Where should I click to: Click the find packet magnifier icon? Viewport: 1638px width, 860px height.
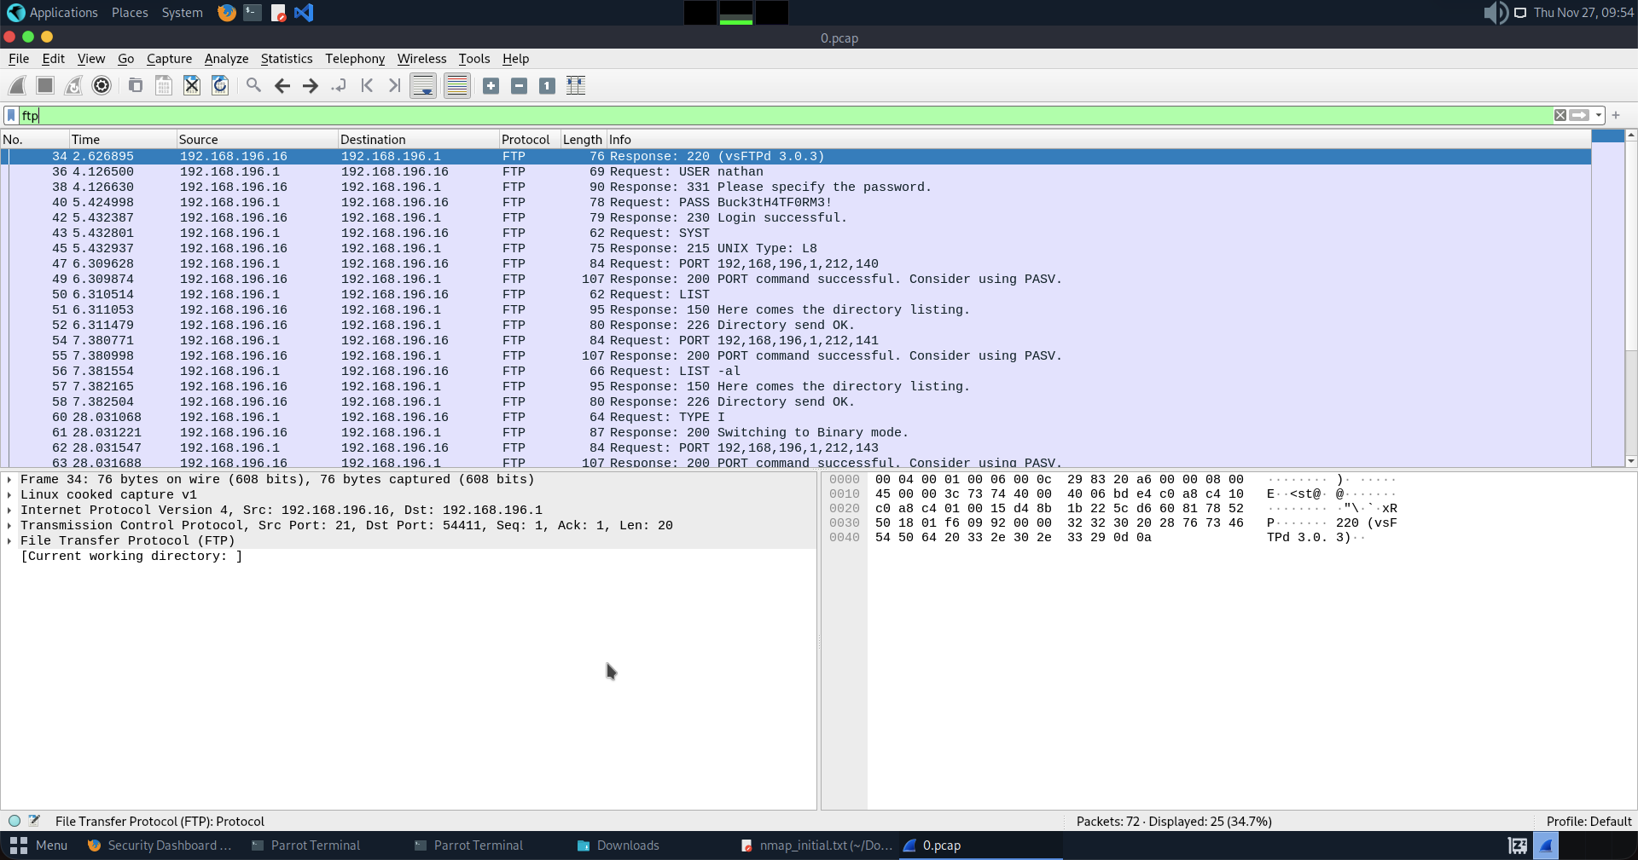coord(253,85)
